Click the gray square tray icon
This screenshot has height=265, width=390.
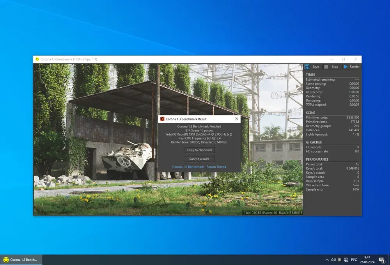(339, 260)
